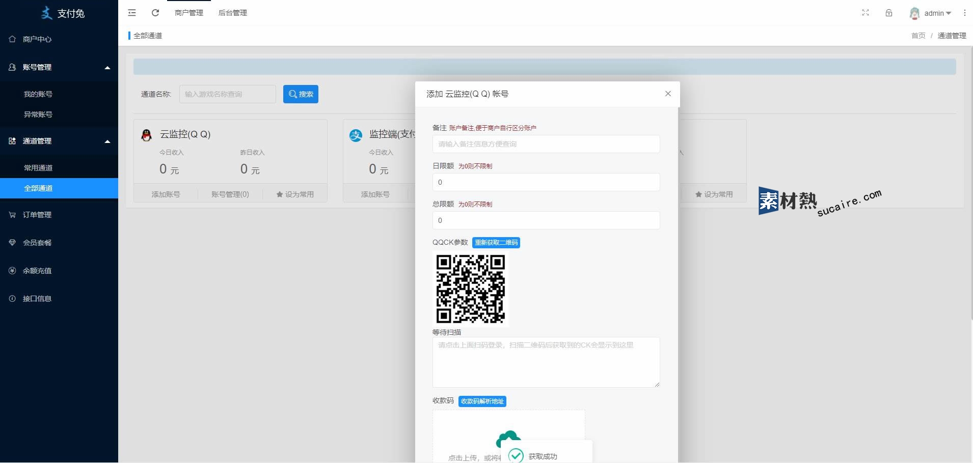973x463 pixels.
Task: Switch to the 商户管理 top tab
Action: pos(188,13)
